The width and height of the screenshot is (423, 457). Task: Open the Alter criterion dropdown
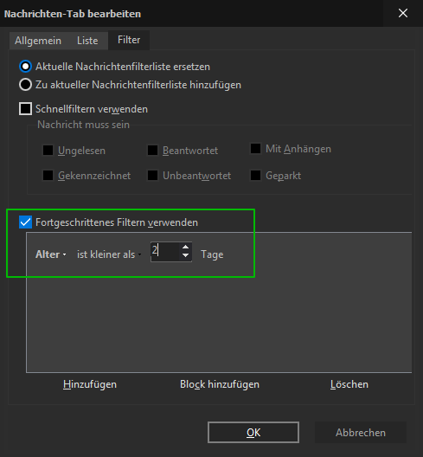(51, 254)
